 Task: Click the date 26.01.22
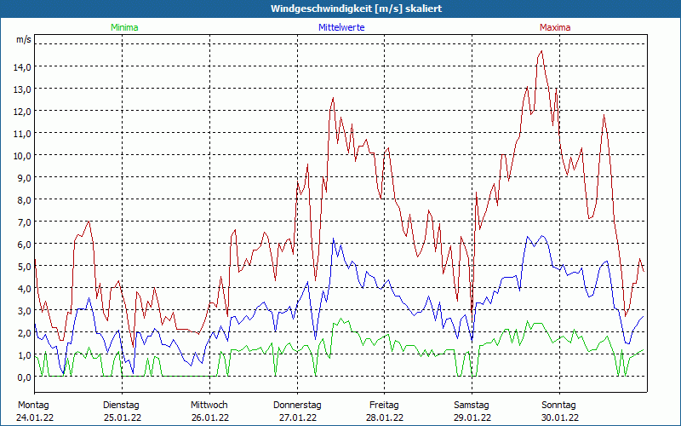click(x=210, y=417)
